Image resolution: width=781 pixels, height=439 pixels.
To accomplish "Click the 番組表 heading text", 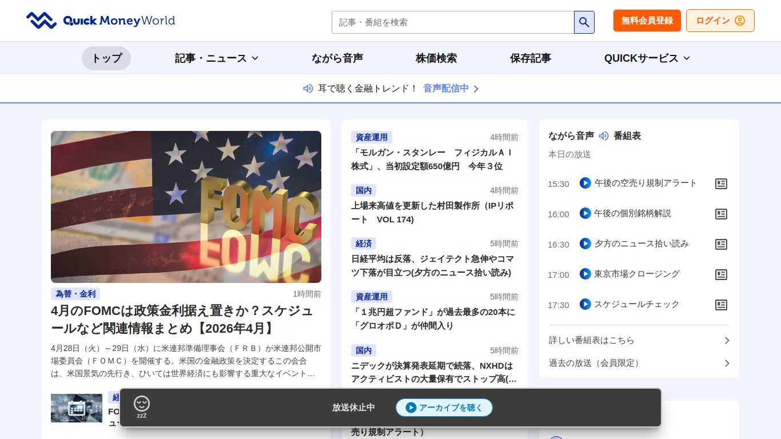I will tap(627, 136).
